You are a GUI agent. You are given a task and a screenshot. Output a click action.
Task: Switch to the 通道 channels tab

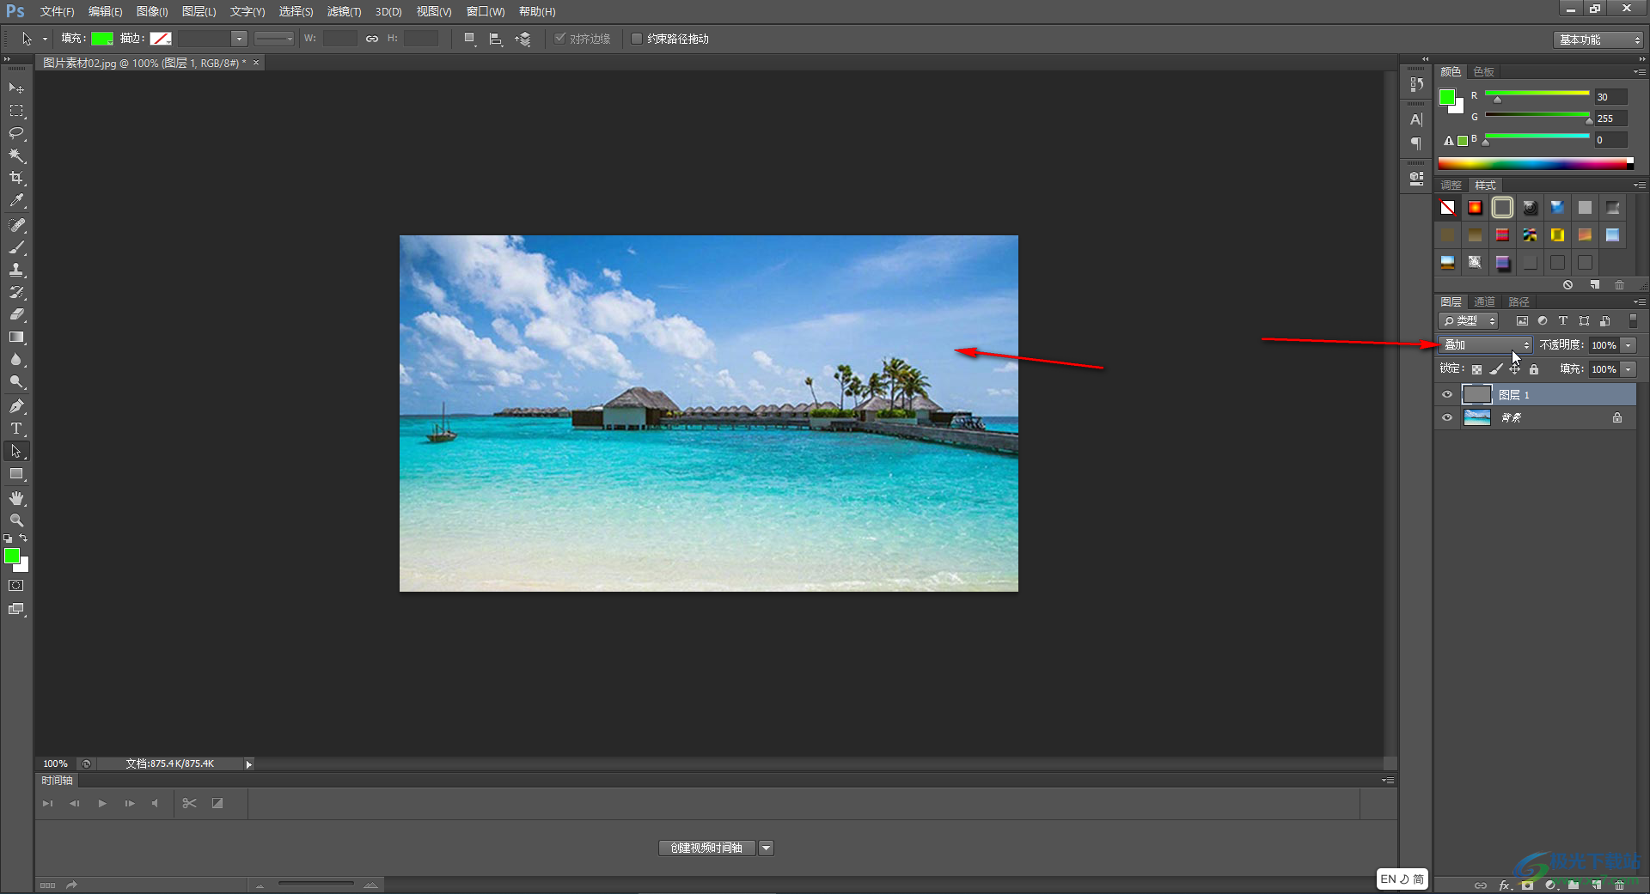tap(1484, 301)
